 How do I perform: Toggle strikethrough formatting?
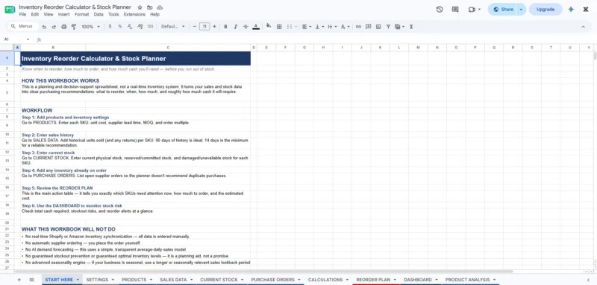click(246, 27)
